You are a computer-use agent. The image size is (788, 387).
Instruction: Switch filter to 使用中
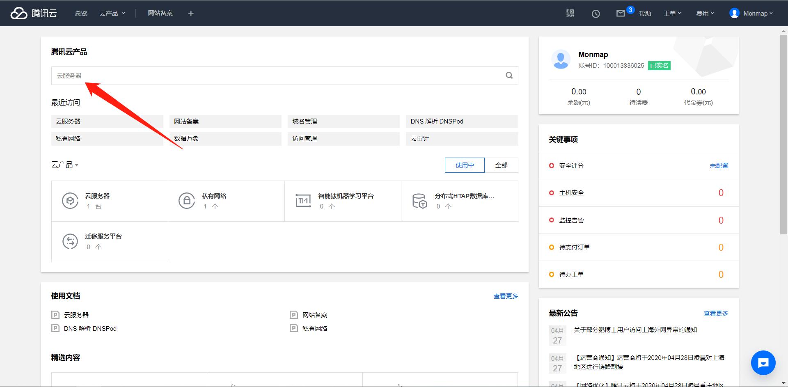(x=464, y=165)
